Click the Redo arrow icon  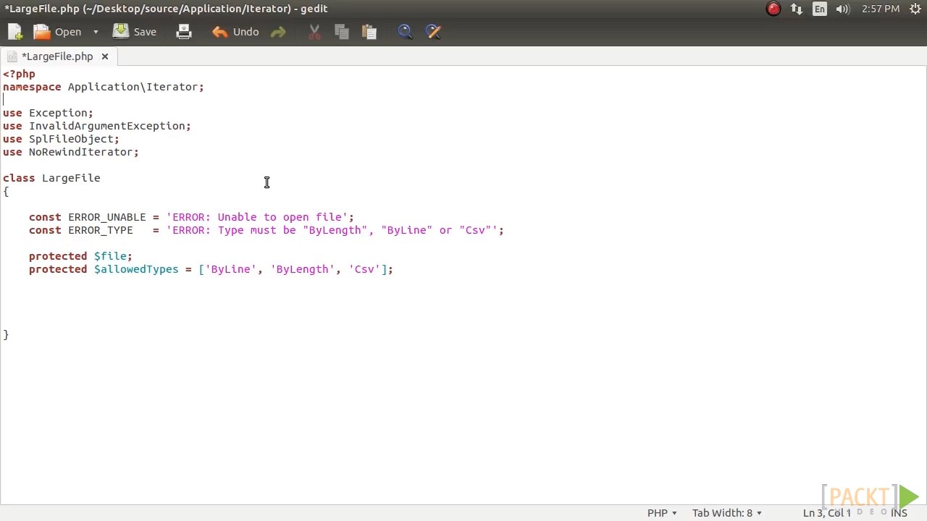coord(278,32)
